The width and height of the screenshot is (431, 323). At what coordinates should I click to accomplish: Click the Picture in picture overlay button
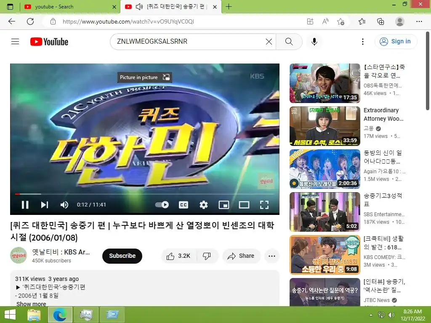pos(145,77)
